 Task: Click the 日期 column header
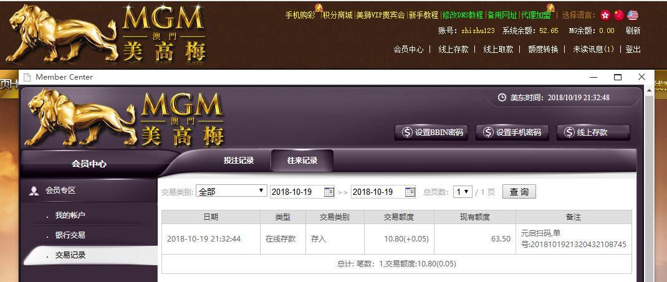pos(211,217)
